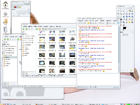This screenshot has width=140, height=105.
Task: Choose the Pencil tool in toolbox
Action: point(130,19)
